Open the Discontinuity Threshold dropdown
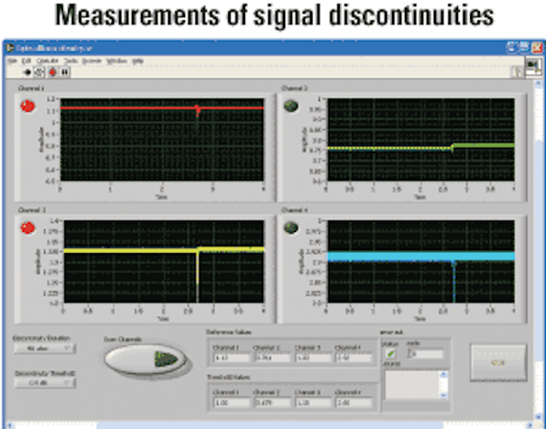546x429 pixels. click(x=45, y=383)
